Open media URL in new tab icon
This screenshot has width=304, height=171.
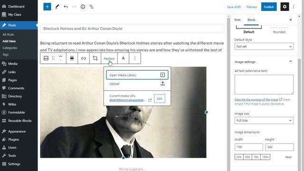point(150,100)
